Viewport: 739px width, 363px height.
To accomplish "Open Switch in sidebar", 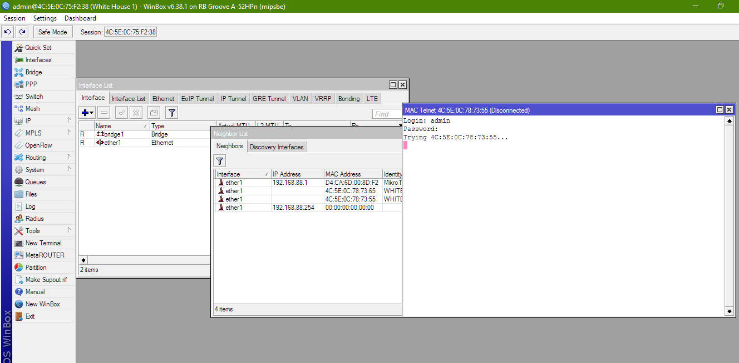I will [44, 97].
